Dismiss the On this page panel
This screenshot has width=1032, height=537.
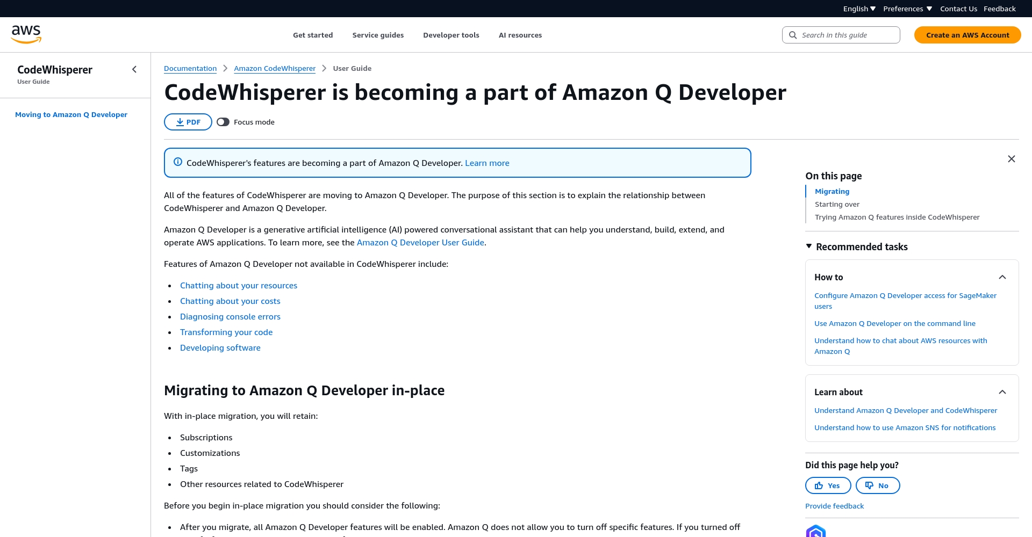coord(1011,159)
